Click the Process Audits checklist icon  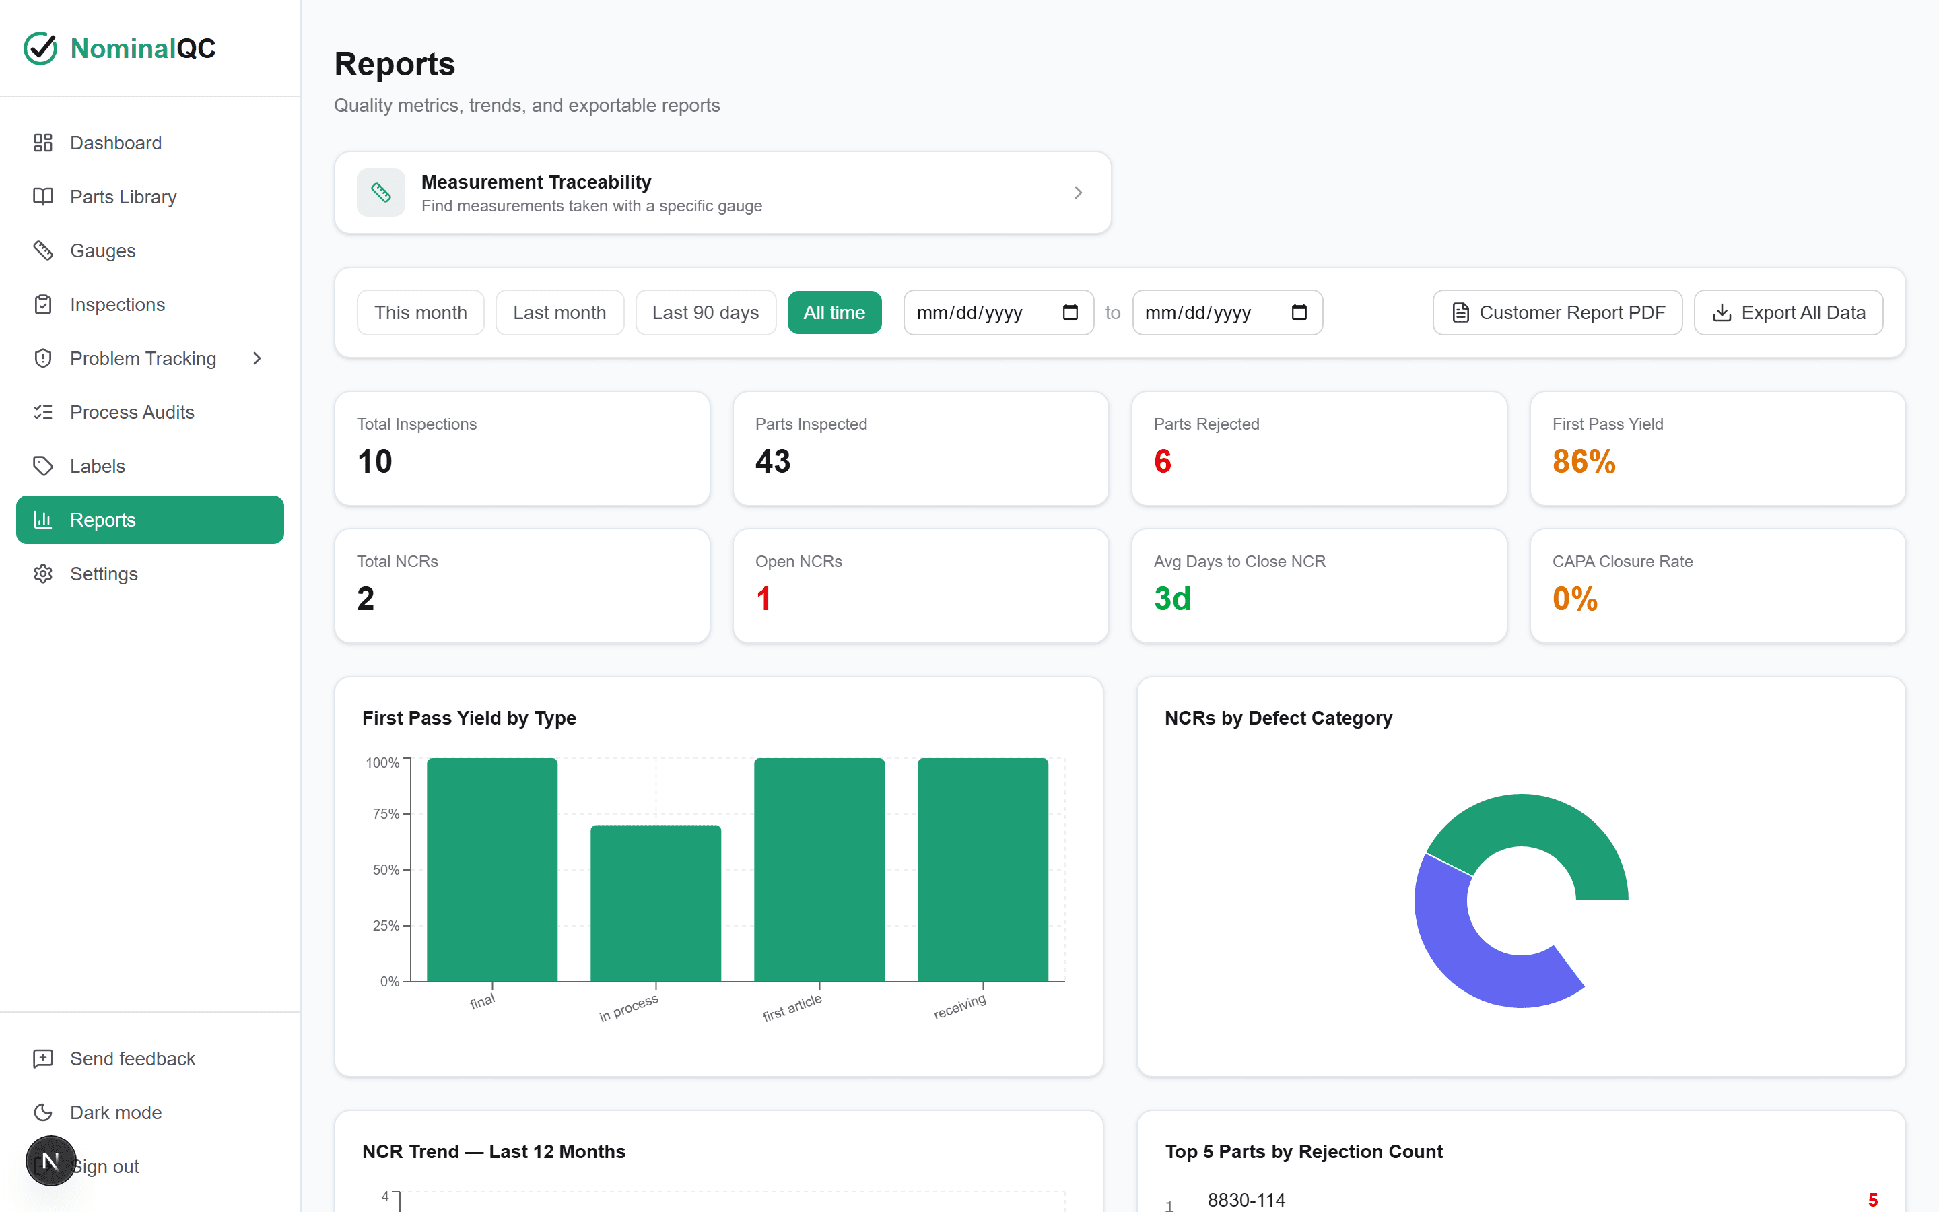[x=42, y=412]
